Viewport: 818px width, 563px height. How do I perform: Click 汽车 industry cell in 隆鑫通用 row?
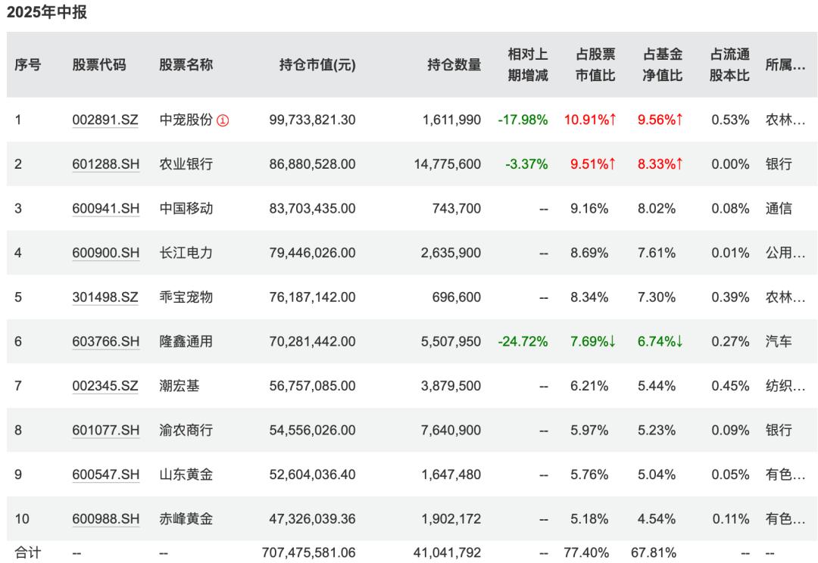click(x=779, y=341)
